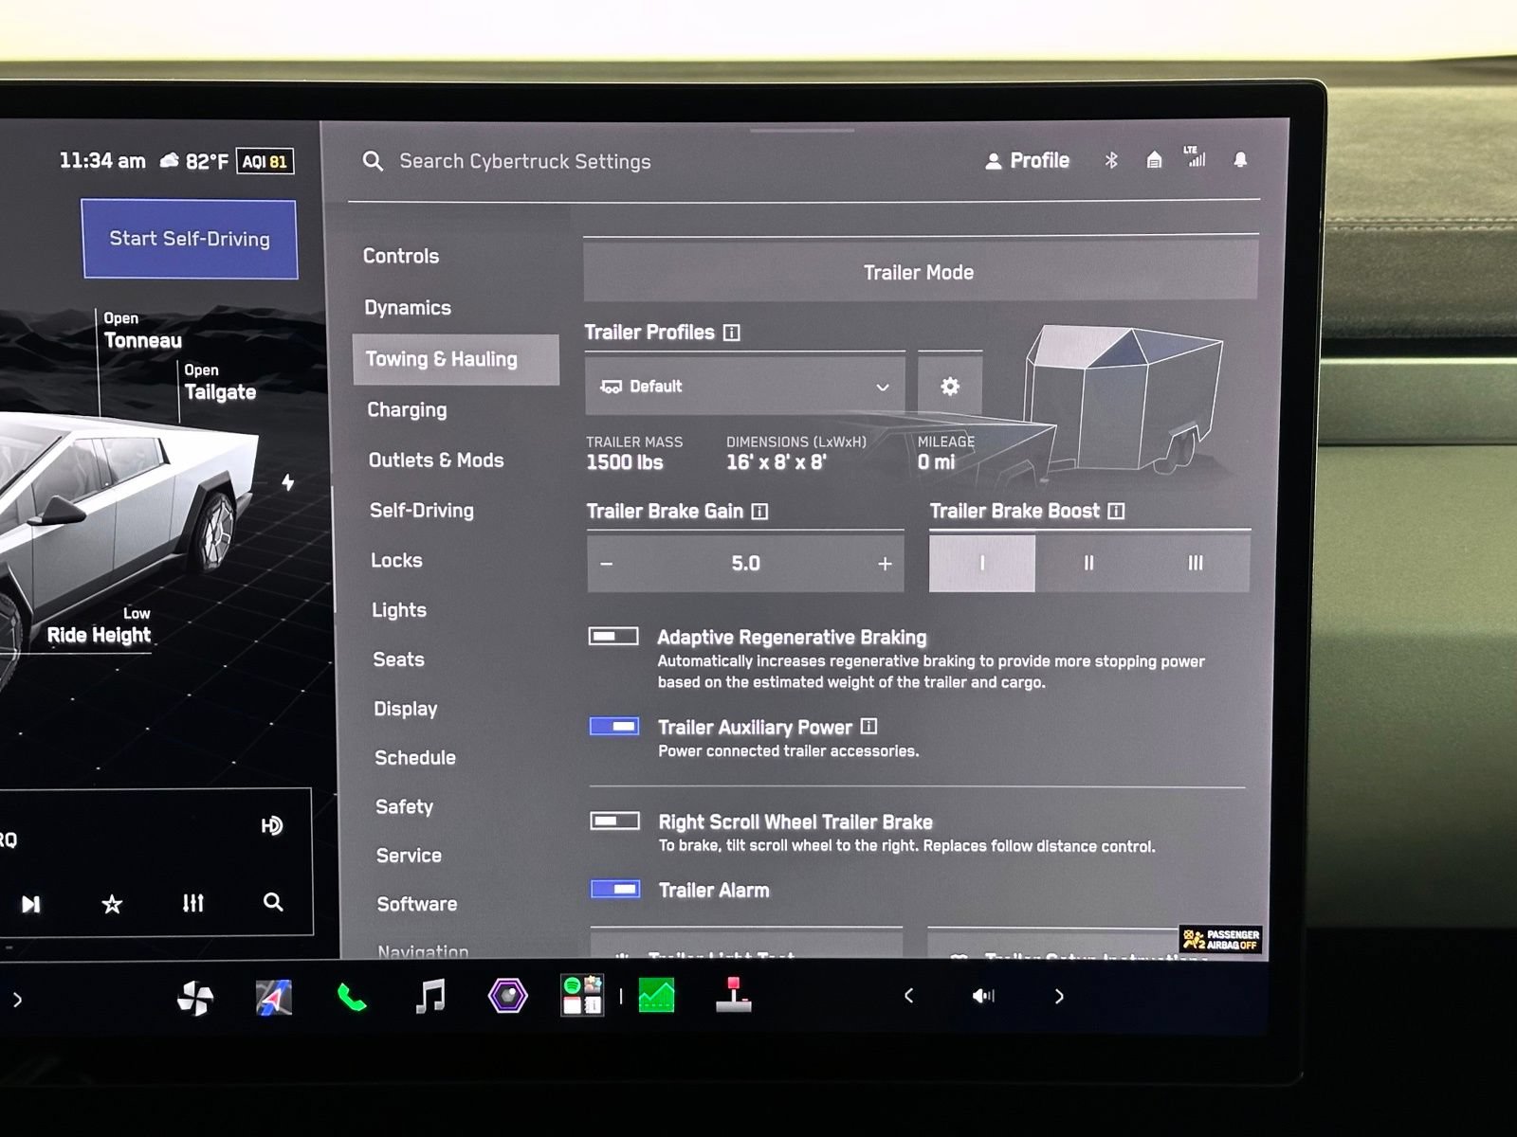This screenshot has height=1137, width=1517.
Task: Select Trailer Brake Boost level III
Action: click(1196, 563)
